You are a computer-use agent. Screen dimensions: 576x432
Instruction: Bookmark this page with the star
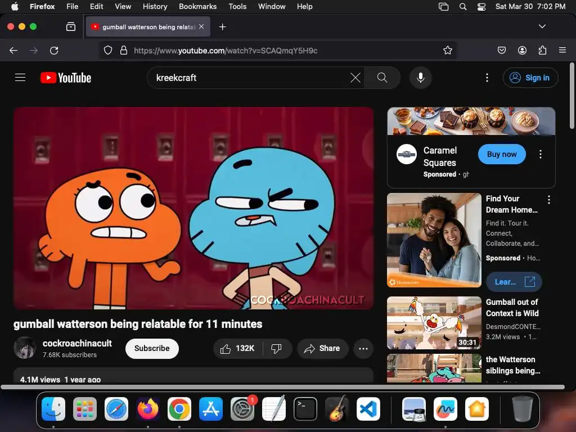pyautogui.click(x=447, y=50)
